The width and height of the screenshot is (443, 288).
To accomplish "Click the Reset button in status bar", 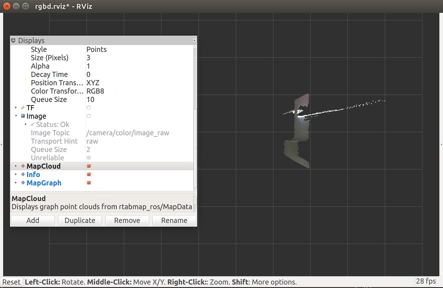I will point(12,282).
